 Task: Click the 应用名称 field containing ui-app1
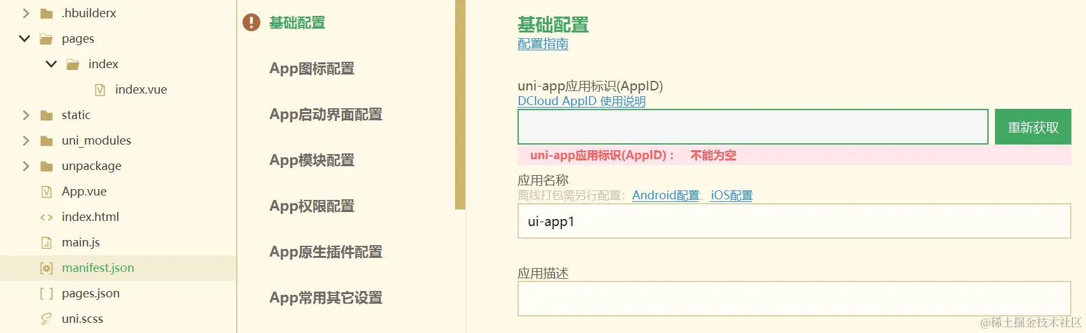794,221
